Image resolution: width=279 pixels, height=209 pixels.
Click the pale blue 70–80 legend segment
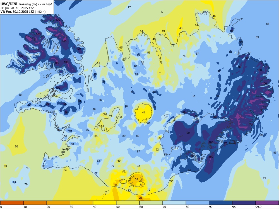174,203
